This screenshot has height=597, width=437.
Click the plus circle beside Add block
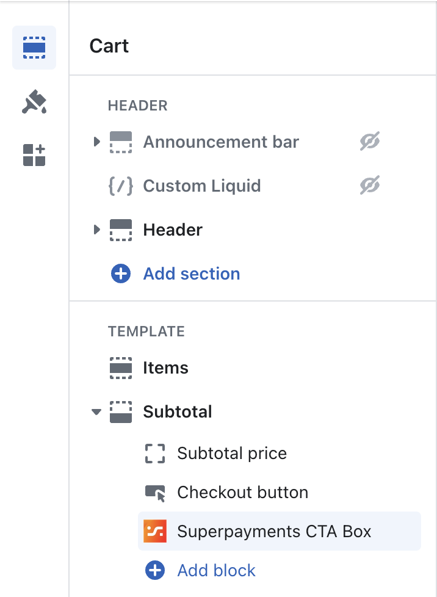click(x=154, y=570)
